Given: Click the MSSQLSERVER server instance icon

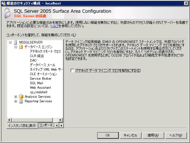Looking at the screenshot, I should [16, 42].
